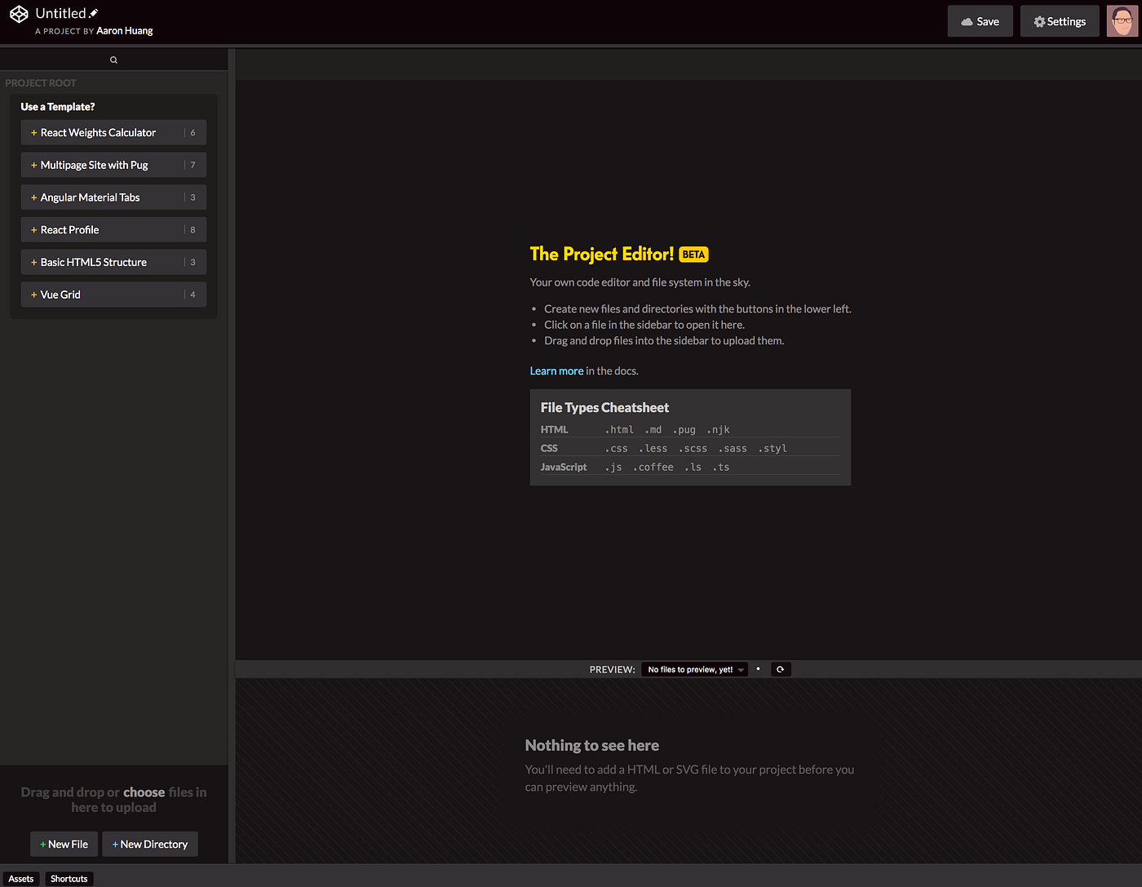Image resolution: width=1142 pixels, height=887 pixels.
Task: Visit the Aaron Huang profile link
Action: point(124,30)
